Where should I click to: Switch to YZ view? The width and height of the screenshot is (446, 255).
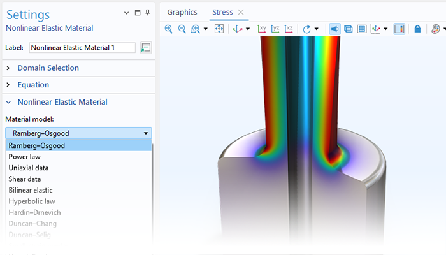(275, 29)
